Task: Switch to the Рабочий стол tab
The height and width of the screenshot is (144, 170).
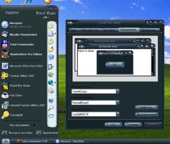Action: 91,30
